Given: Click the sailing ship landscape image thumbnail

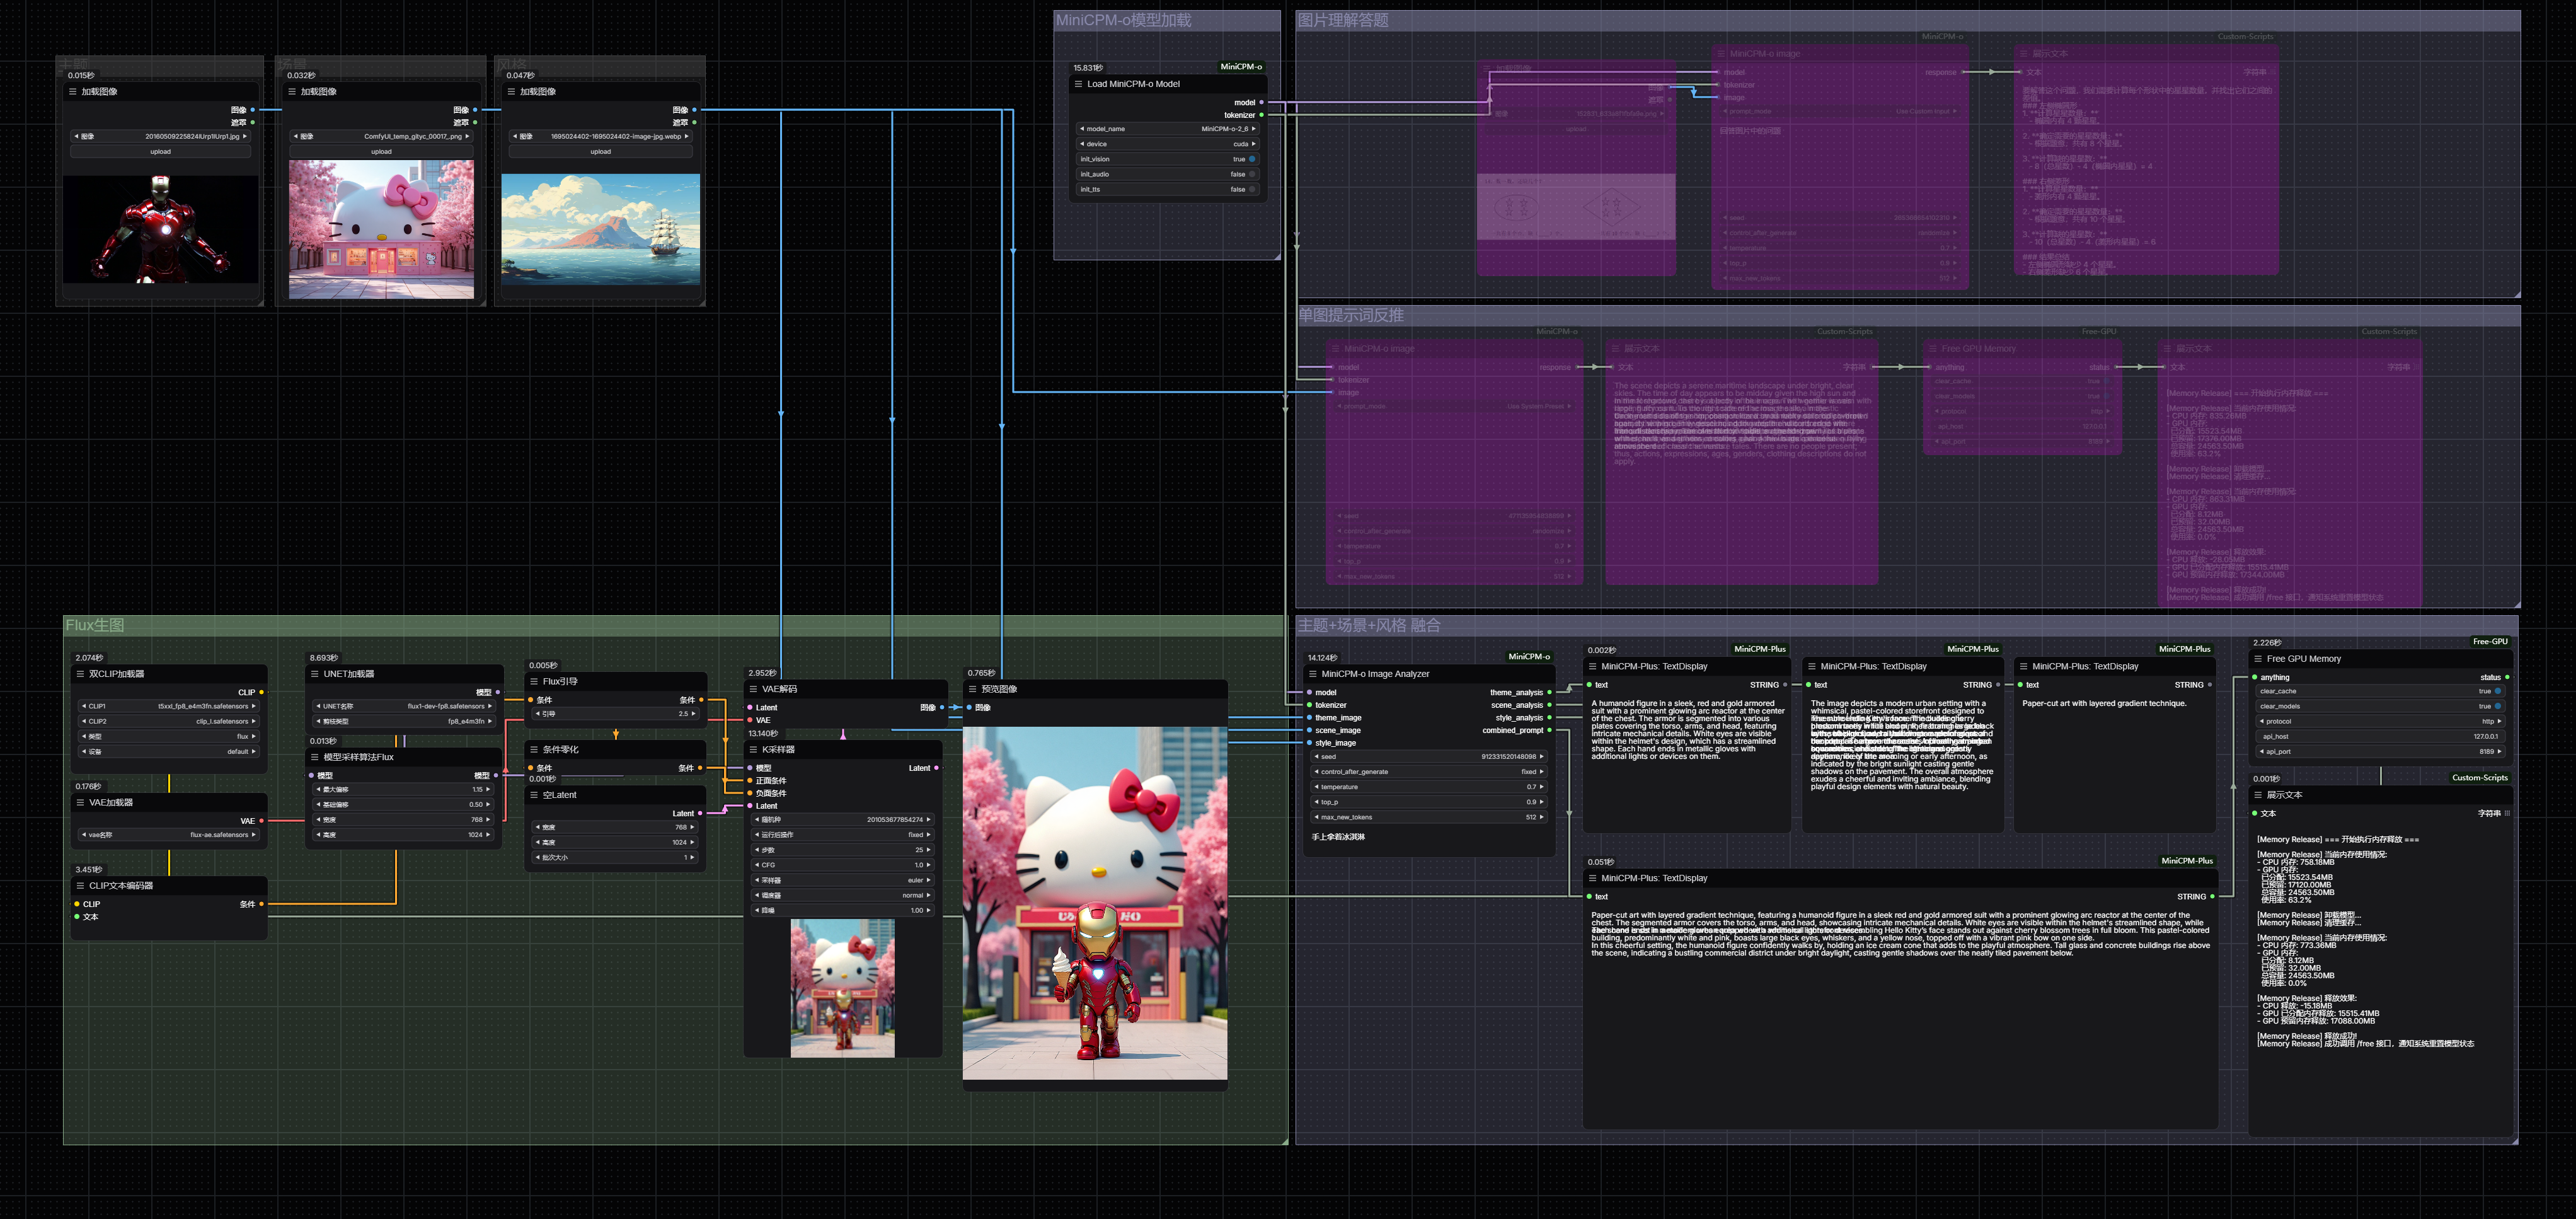Looking at the screenshot, I should coord(600,229).
